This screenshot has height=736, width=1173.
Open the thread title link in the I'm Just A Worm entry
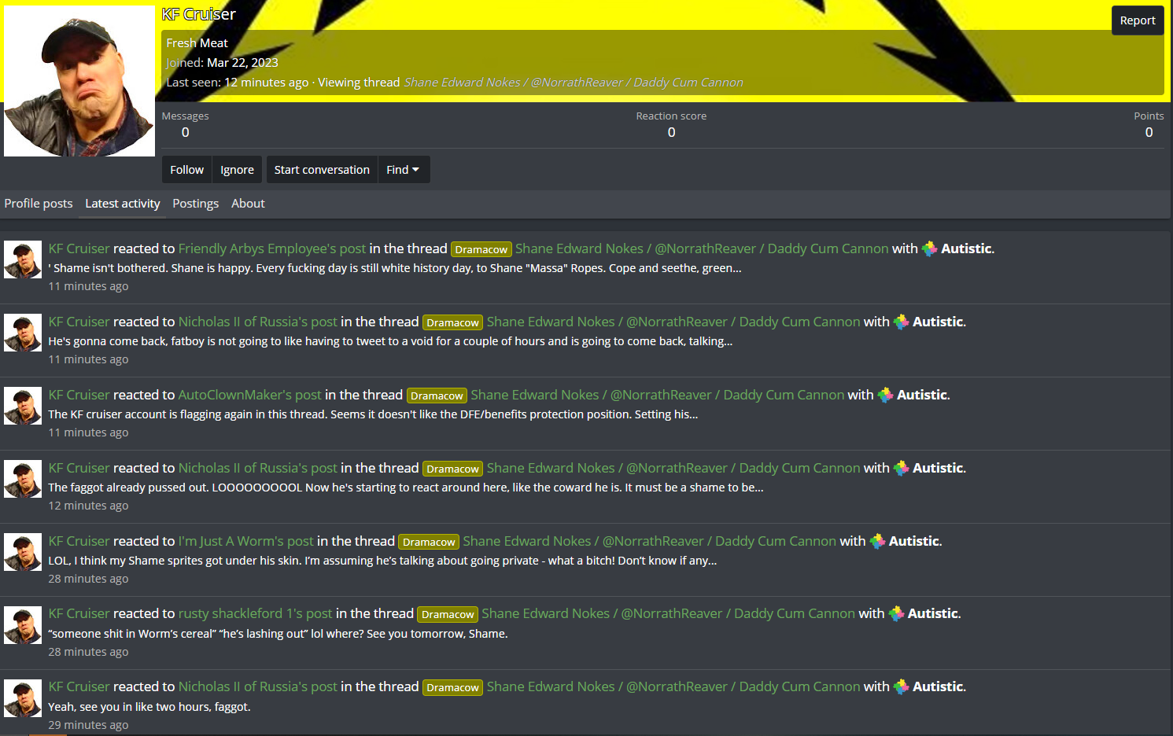(650, 541)
